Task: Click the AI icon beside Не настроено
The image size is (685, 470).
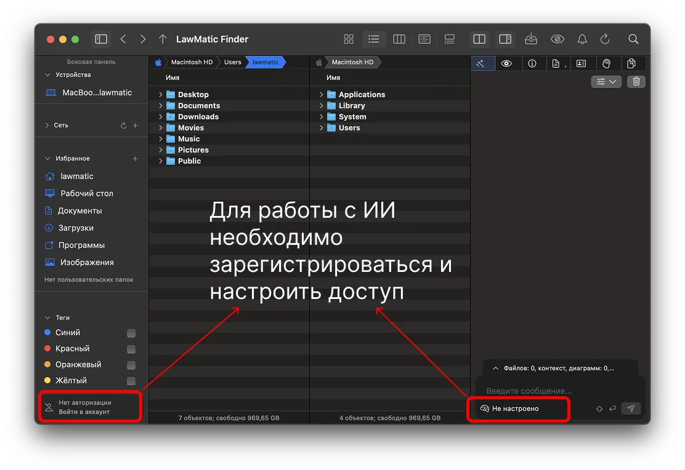Action: point(485,408)
